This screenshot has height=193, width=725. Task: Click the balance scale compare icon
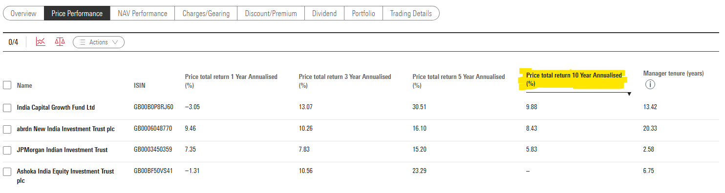60,42
